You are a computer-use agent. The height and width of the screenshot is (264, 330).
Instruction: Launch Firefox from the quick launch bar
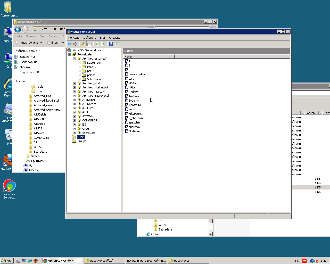coord(36,261)
